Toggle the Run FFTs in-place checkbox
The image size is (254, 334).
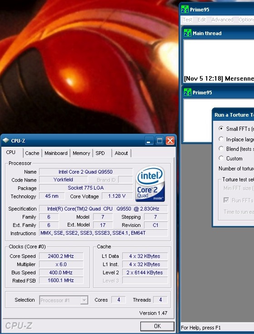[226, 200]
